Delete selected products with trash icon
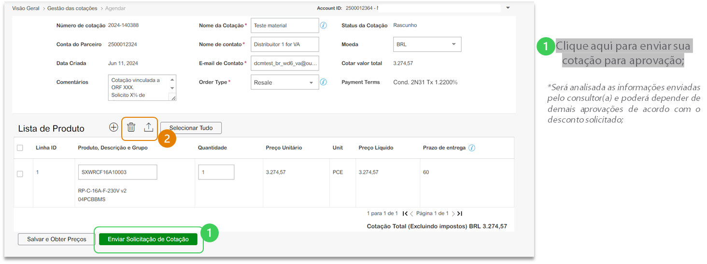 [131, 127]
